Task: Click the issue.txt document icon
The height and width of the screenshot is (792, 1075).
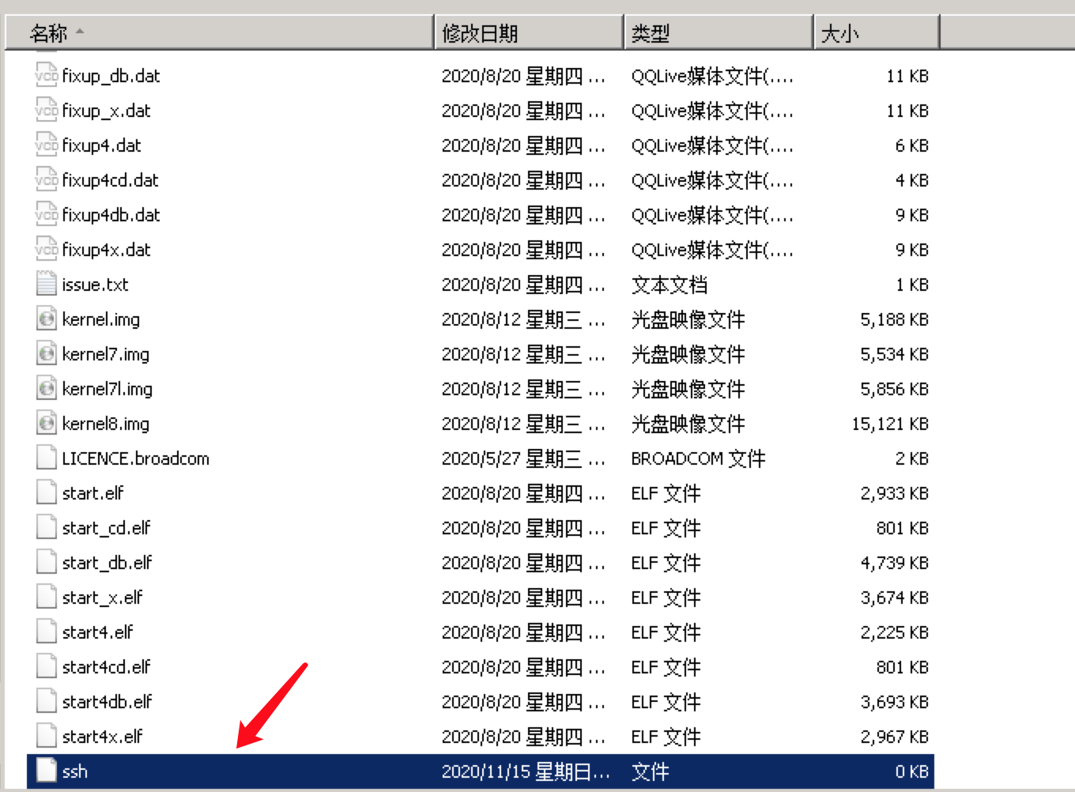Action: pos(47,284)
